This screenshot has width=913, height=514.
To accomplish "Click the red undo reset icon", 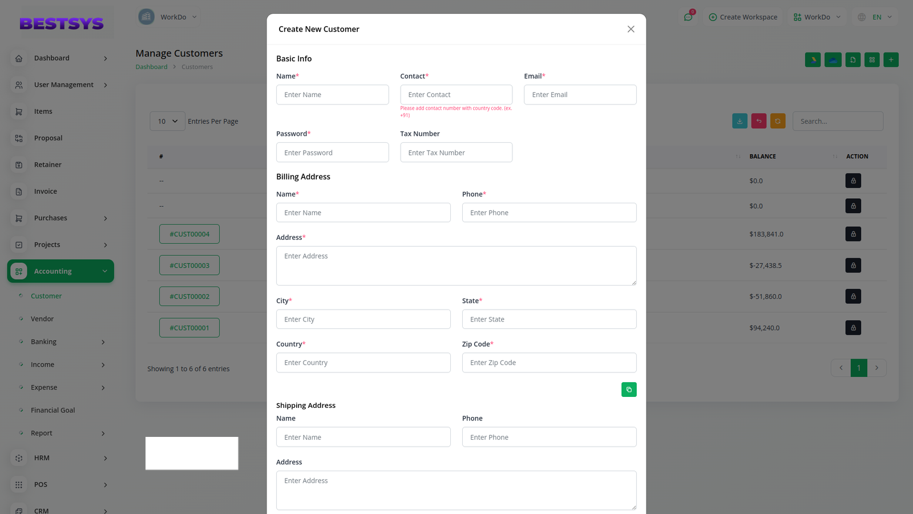I will [x=759, y=121].
